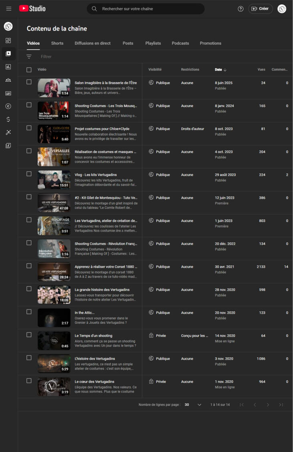The image size is (293, 452).
Task: Check the select-all videos checkbox
Action: [x=29, y=70]
